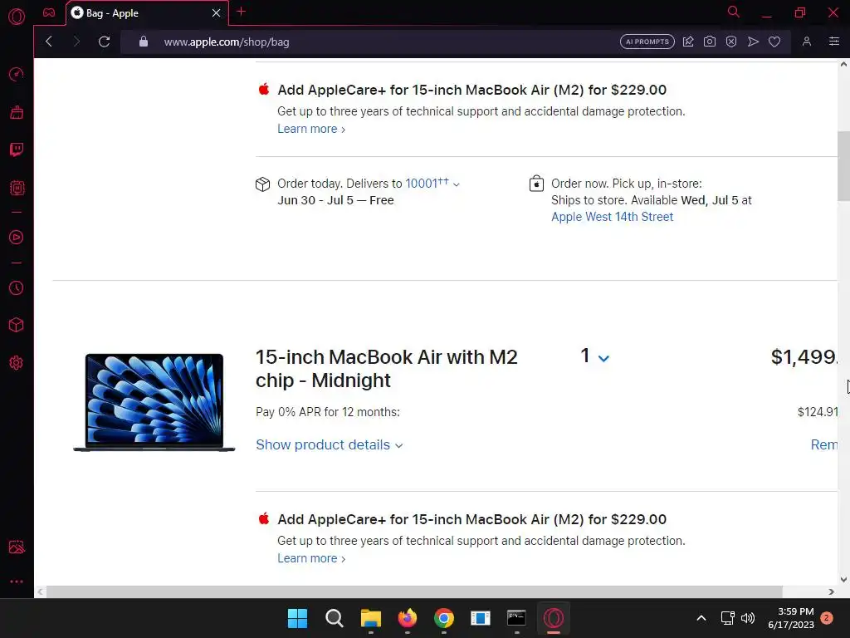Click the AI Prompts button
Screen dimensions: 850x638
coord(647,42)
